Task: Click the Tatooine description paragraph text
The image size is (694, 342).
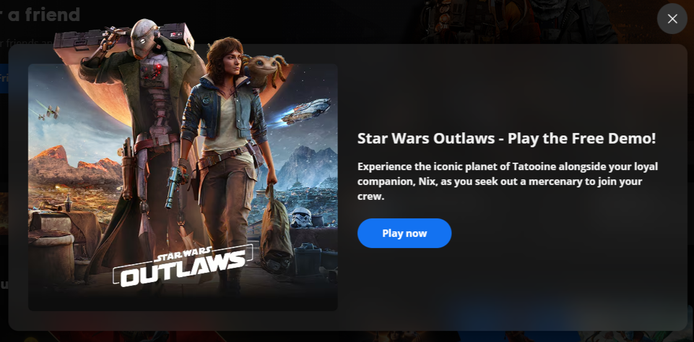Action: (508, 181)
